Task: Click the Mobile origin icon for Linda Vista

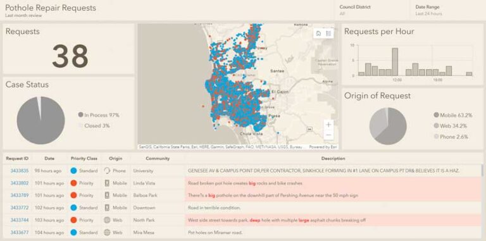Action: pos(107,183)
